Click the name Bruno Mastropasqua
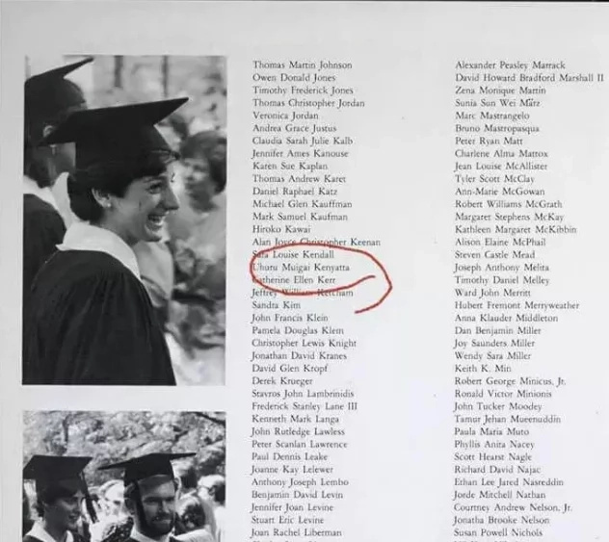 click(x=497, y=128)
